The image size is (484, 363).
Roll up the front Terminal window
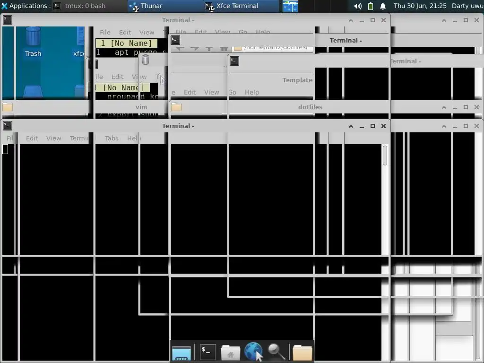[x=351, y=126]
